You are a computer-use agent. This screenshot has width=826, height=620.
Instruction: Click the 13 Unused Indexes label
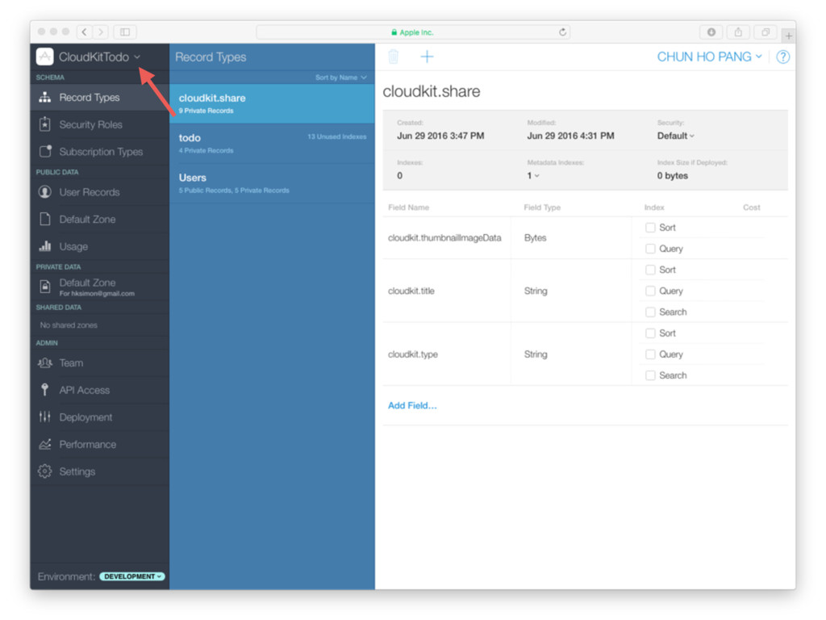tap(336, 136)
